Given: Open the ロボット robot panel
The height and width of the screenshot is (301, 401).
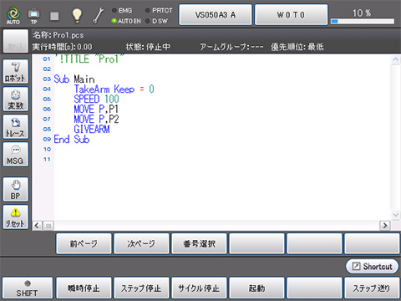Looking at the screenshot, I should (x=16, y=72).
